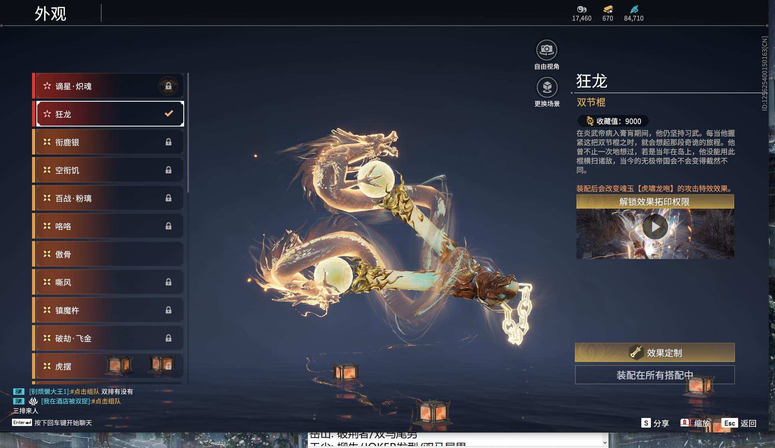Click the lock icon on 镇魔杵
Viewport: 775px width, 448px height.
pyautogui.click(x=169, y=310)
